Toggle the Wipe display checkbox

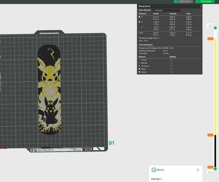pos(171,69)
